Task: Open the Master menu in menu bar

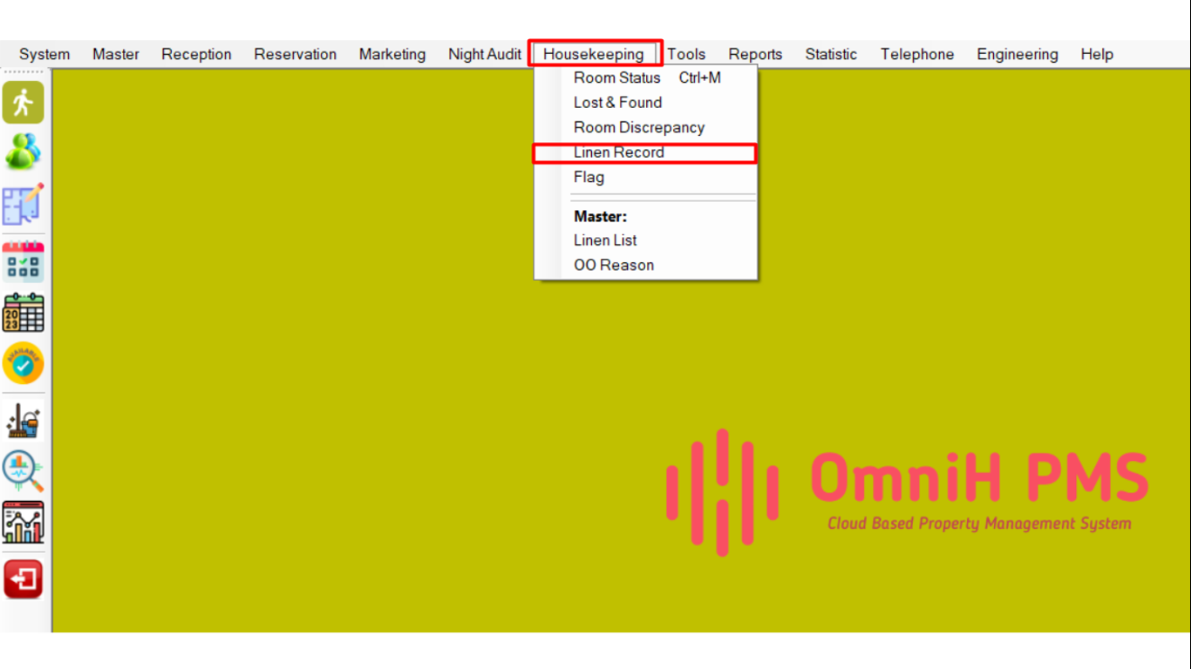Action: point(116,54)
